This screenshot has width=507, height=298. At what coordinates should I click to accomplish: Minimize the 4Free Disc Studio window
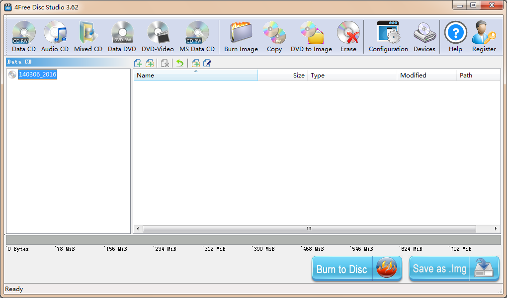(459, 5)
